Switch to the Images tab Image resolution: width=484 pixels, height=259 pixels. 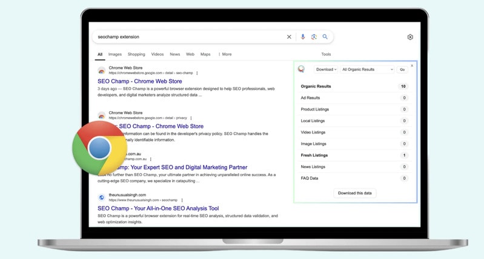point(115,54)
